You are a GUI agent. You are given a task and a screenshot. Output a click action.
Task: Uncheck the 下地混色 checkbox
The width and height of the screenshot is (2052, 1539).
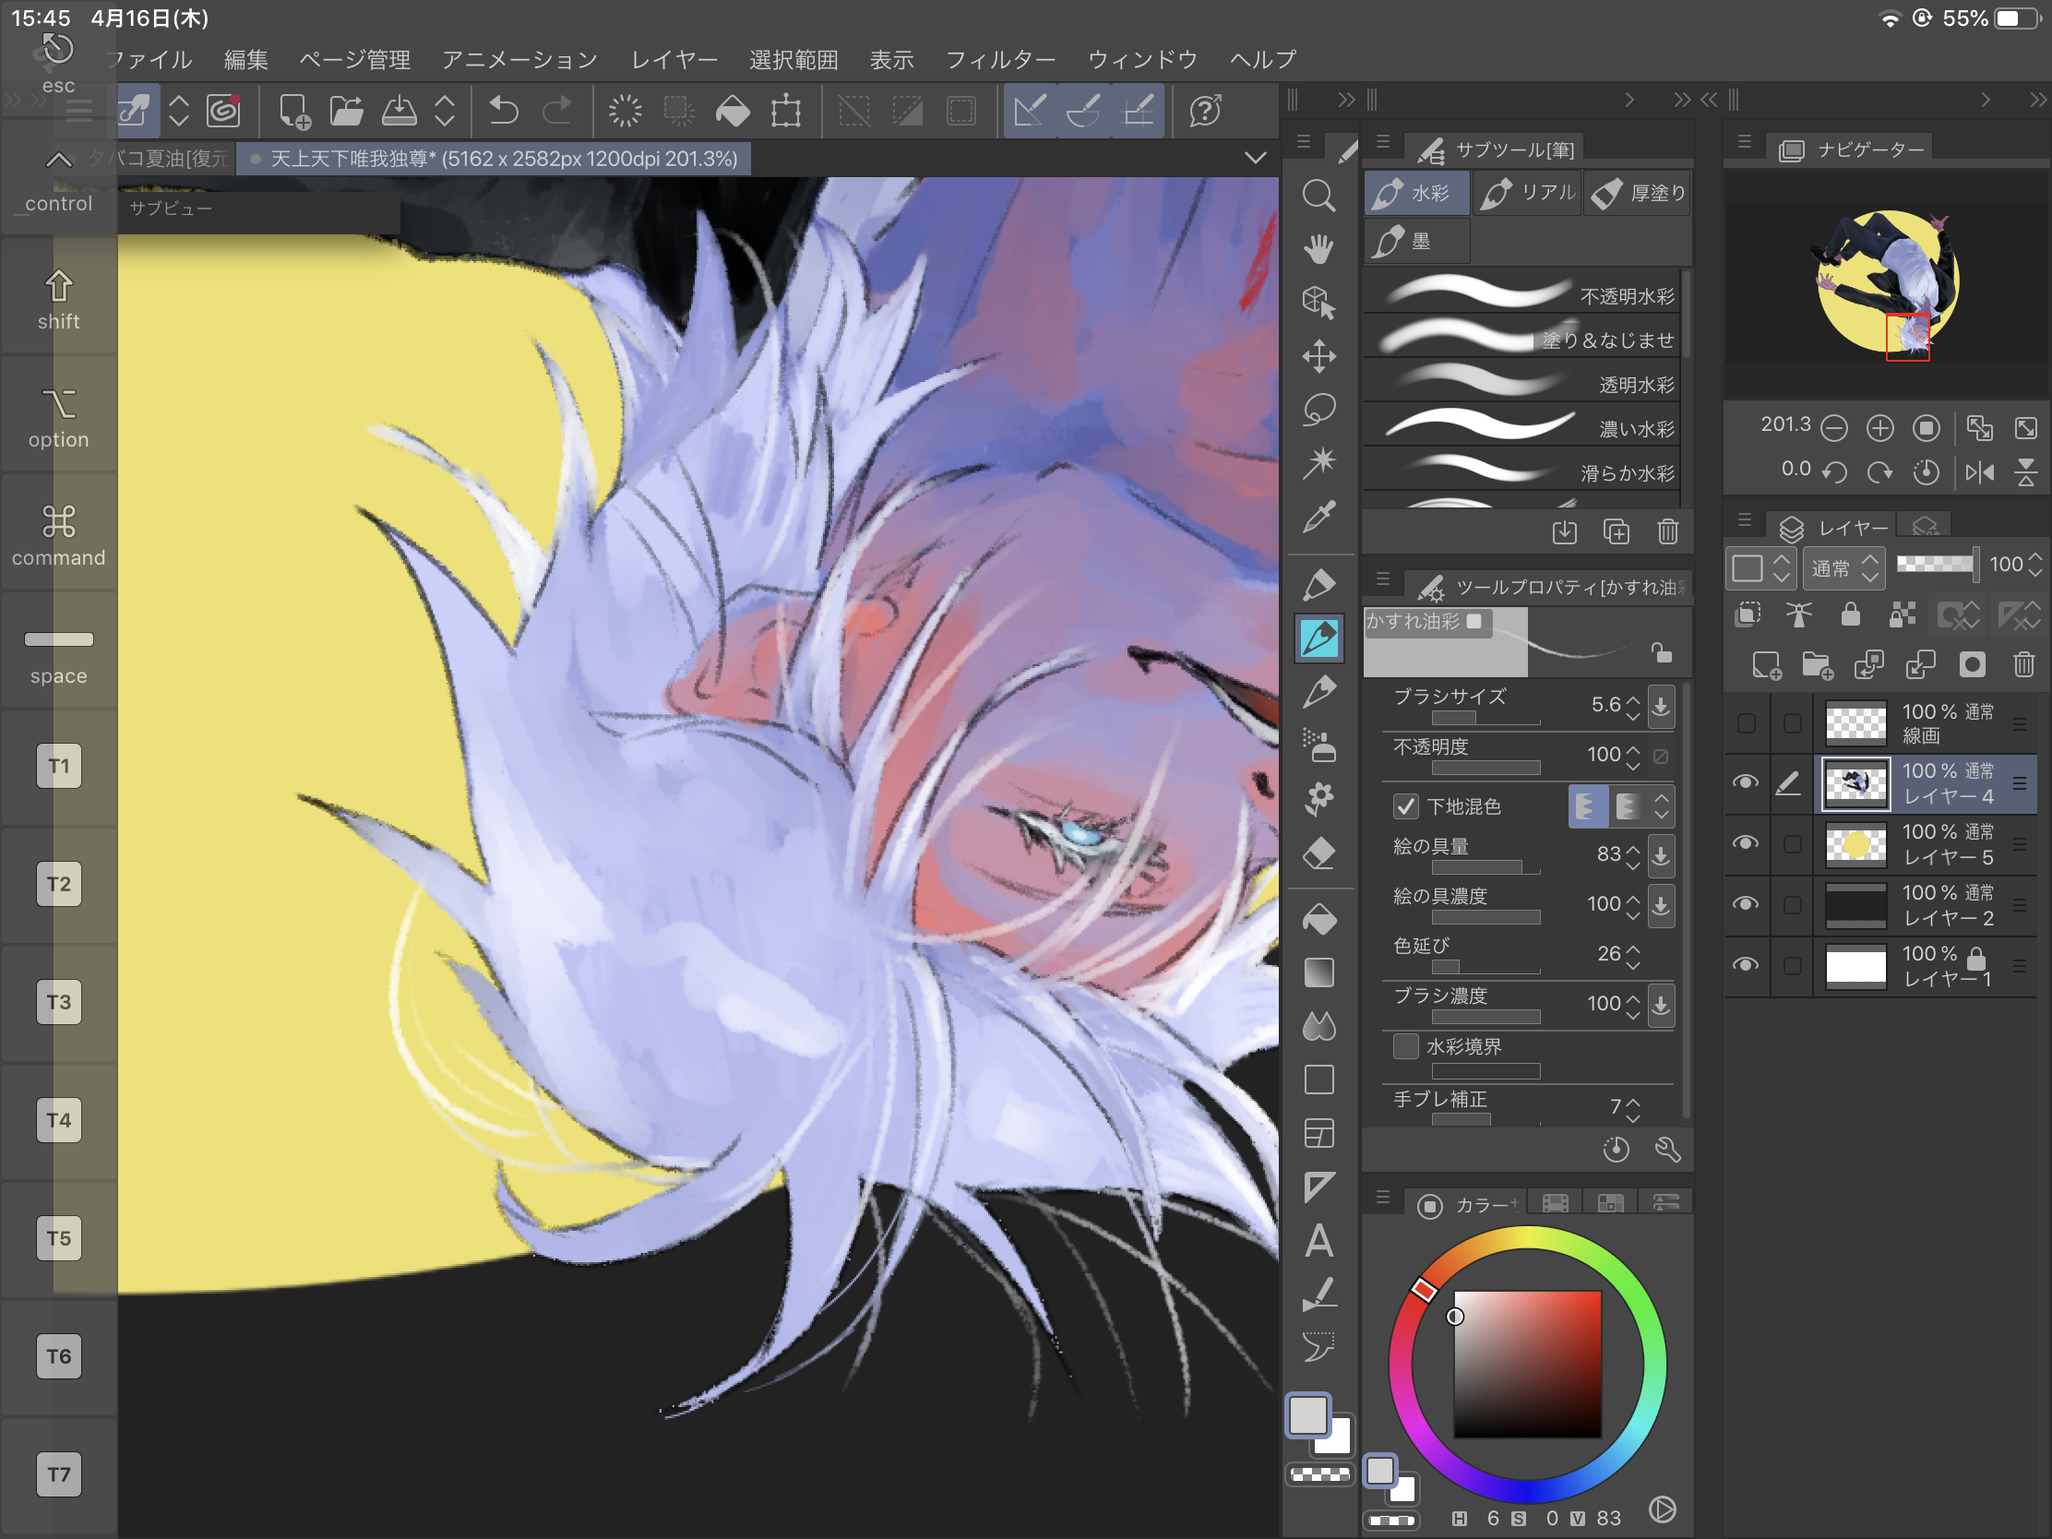click(1405, 806)
